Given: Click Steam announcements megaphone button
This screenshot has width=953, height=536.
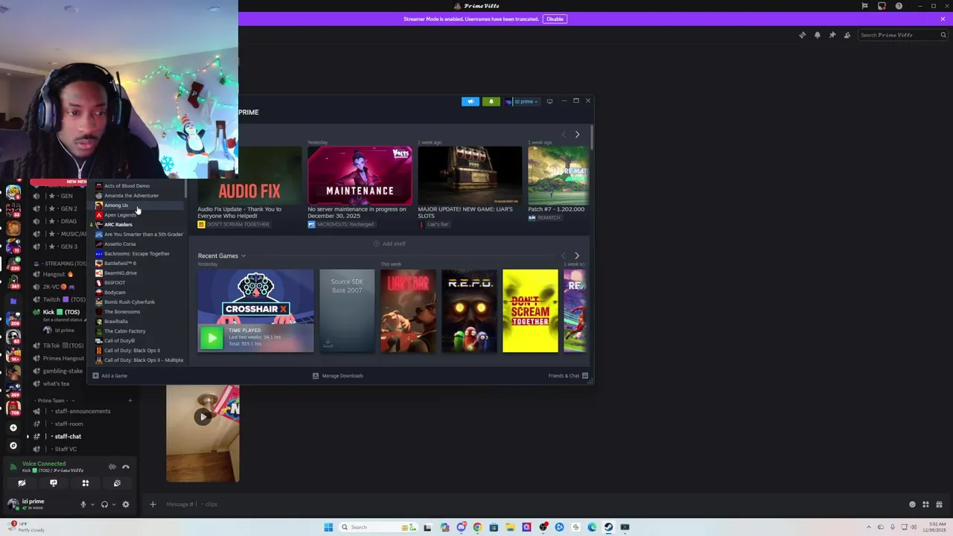Looking at the screenshot, I should click(x=471, y=101).
